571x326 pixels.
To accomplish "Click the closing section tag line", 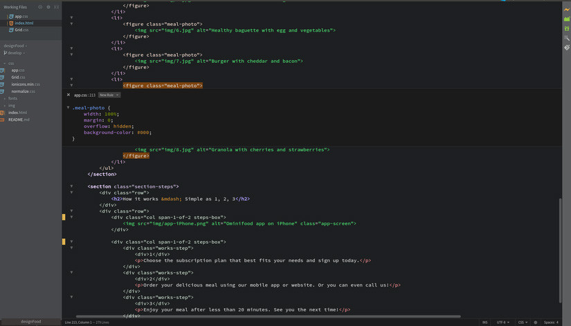I will [x=102, y=174].
